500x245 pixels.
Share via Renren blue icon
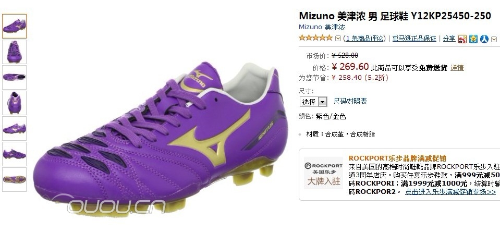pyautogui.click(x=484, y=39)
